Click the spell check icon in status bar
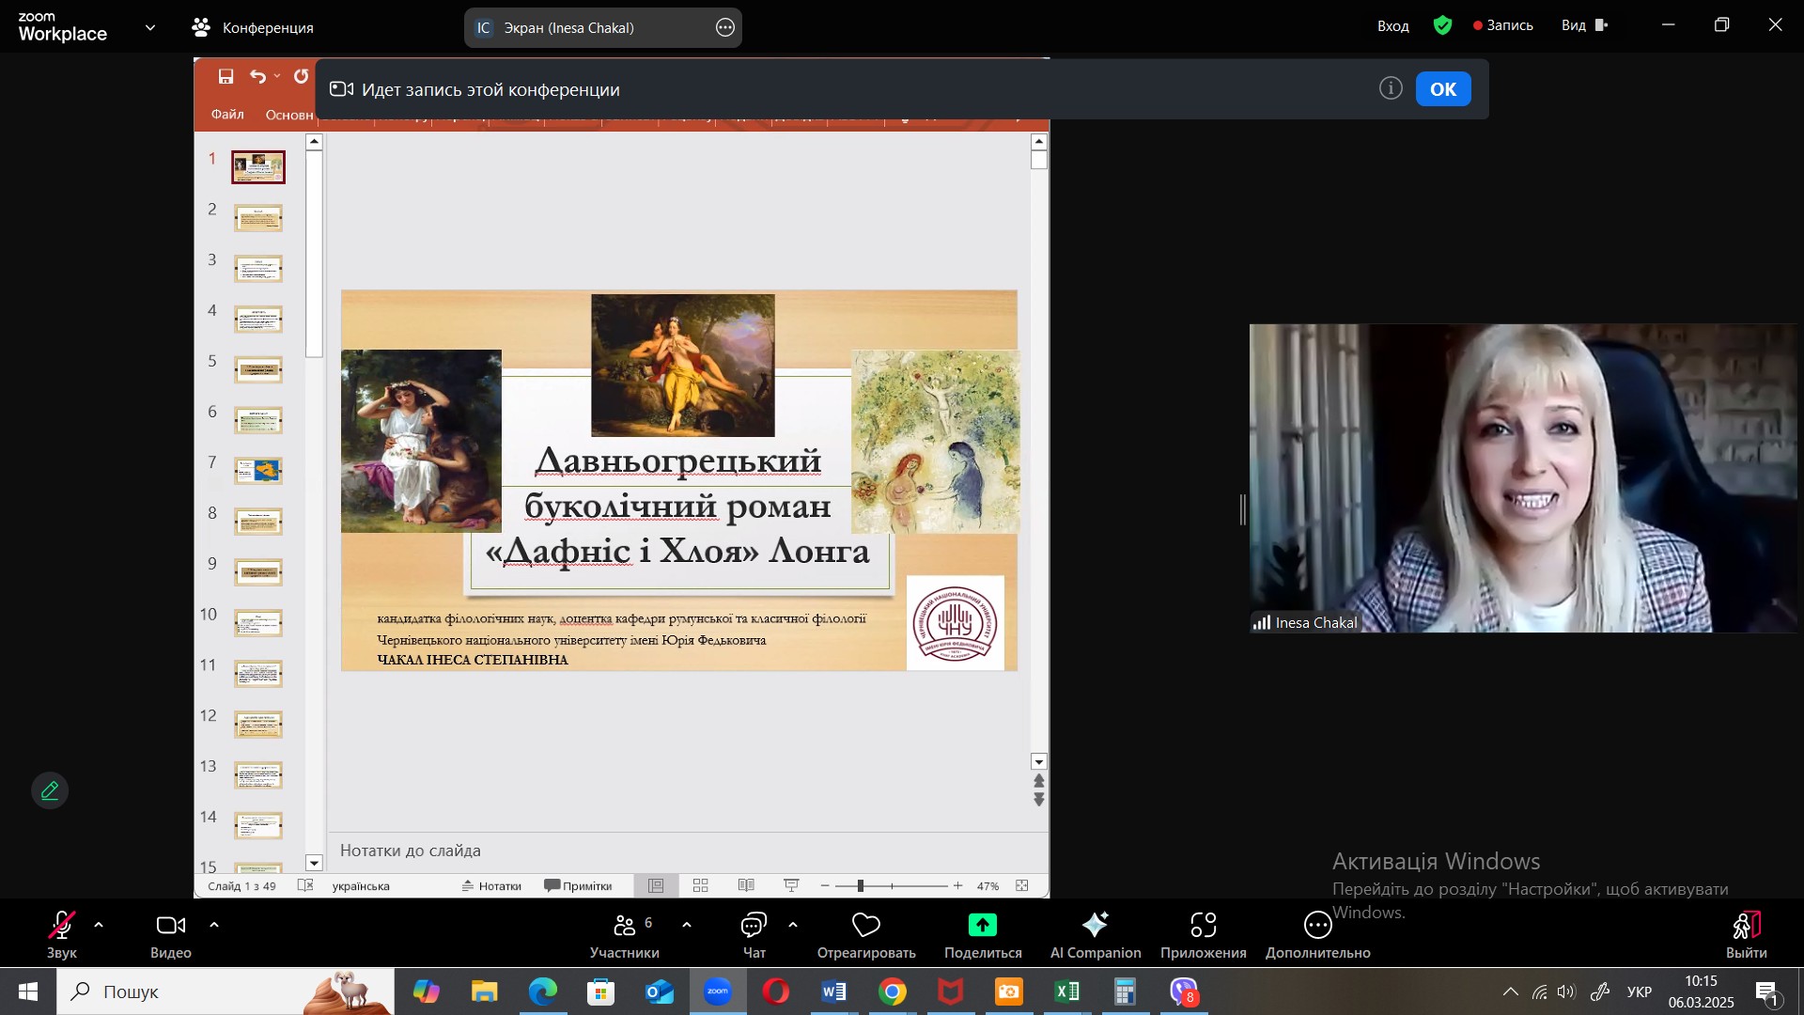 [x=305, y=885]
